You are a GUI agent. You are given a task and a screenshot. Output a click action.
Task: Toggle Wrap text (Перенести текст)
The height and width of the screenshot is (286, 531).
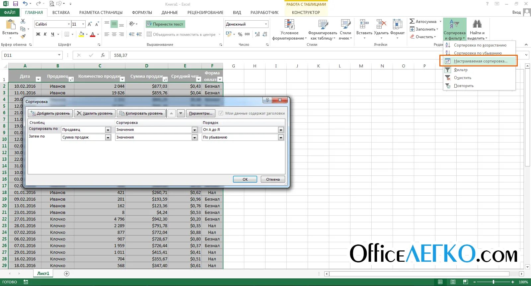pos(165,24)
